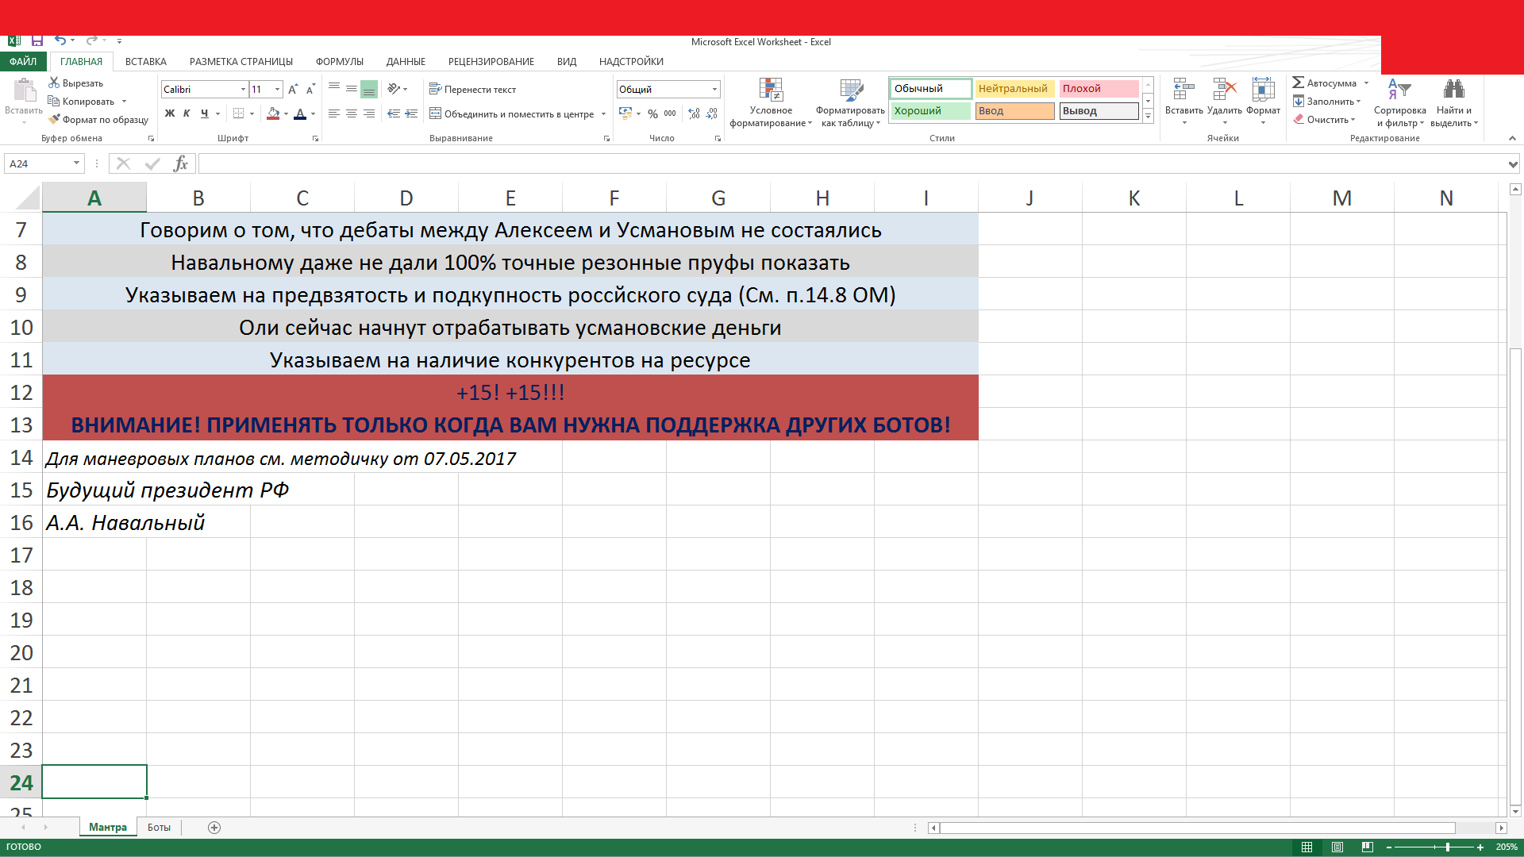This screenshot has width=1524, height=857.
Task: Click the Undo arrow icon
Action: (60, 40)
